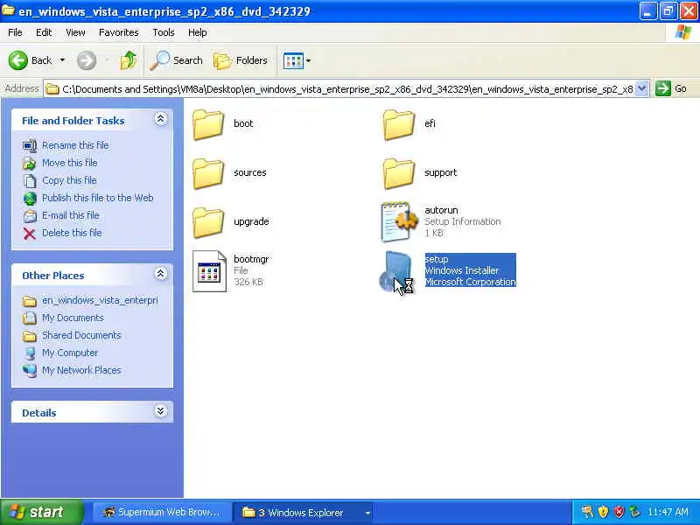700x525 pixels.
Task: Select the bootmgr file icon
Action: click(209, 271)
